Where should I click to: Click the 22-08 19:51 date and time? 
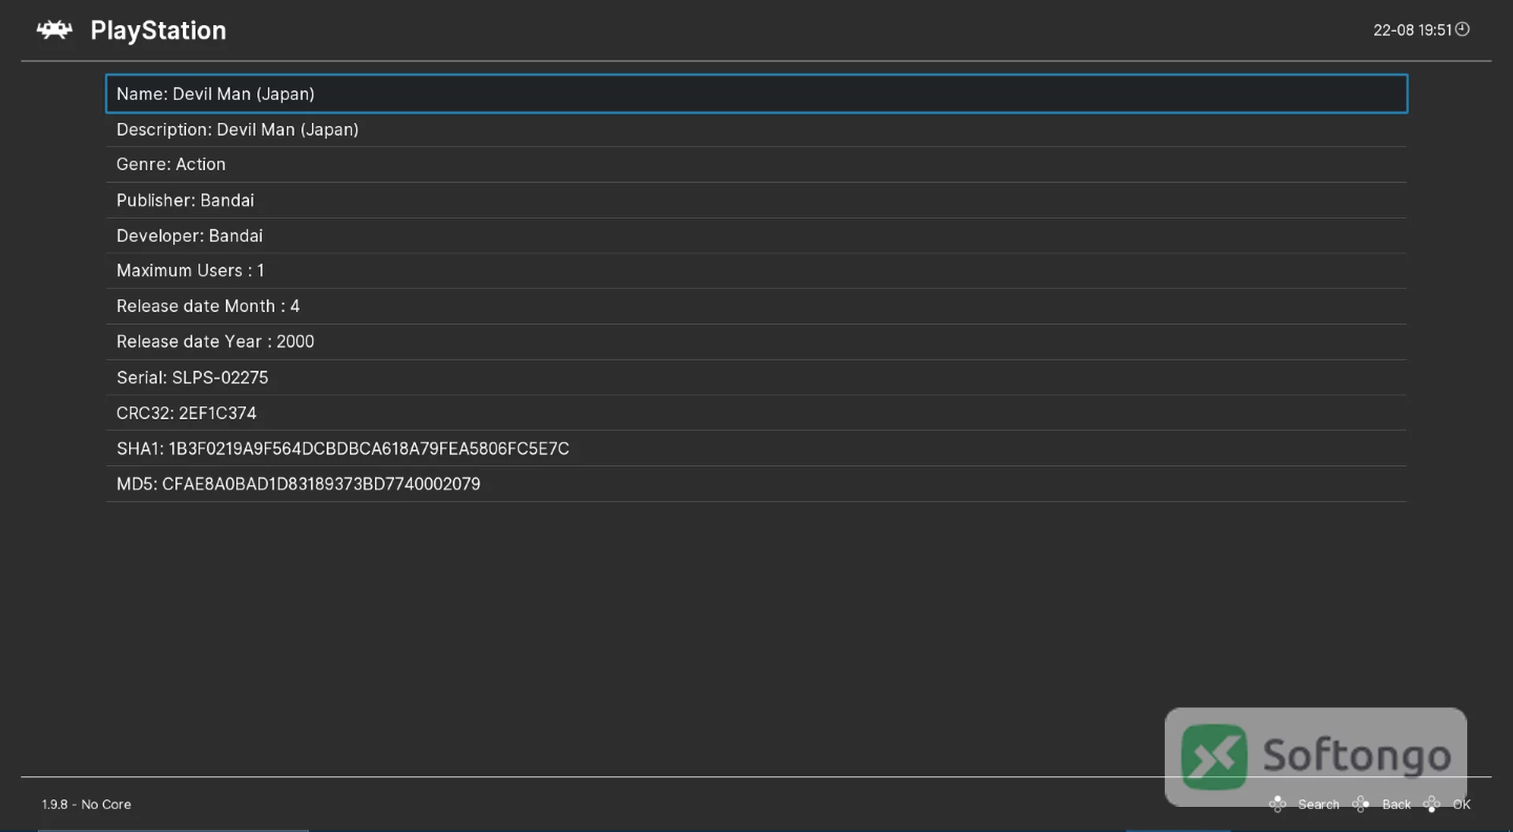pos(1412,30)
